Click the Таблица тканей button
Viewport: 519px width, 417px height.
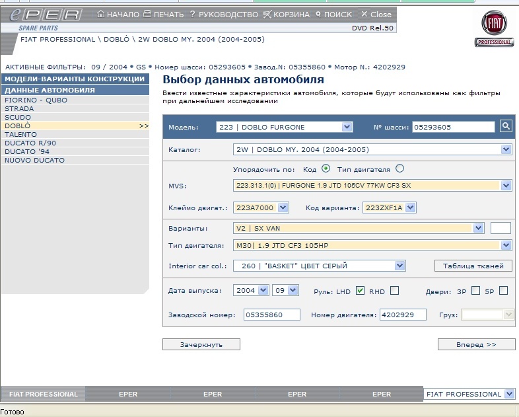pyautogui.click(x=473, y=266)
